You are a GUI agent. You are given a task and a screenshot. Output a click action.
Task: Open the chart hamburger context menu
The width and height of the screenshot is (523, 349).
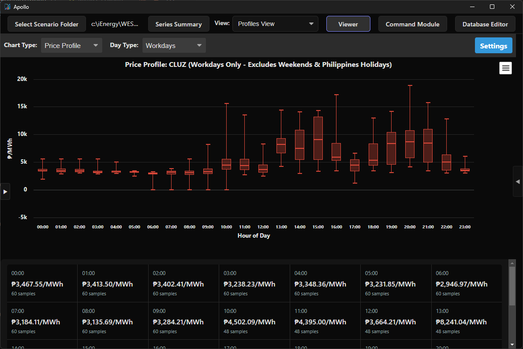[x=505, y=68]
